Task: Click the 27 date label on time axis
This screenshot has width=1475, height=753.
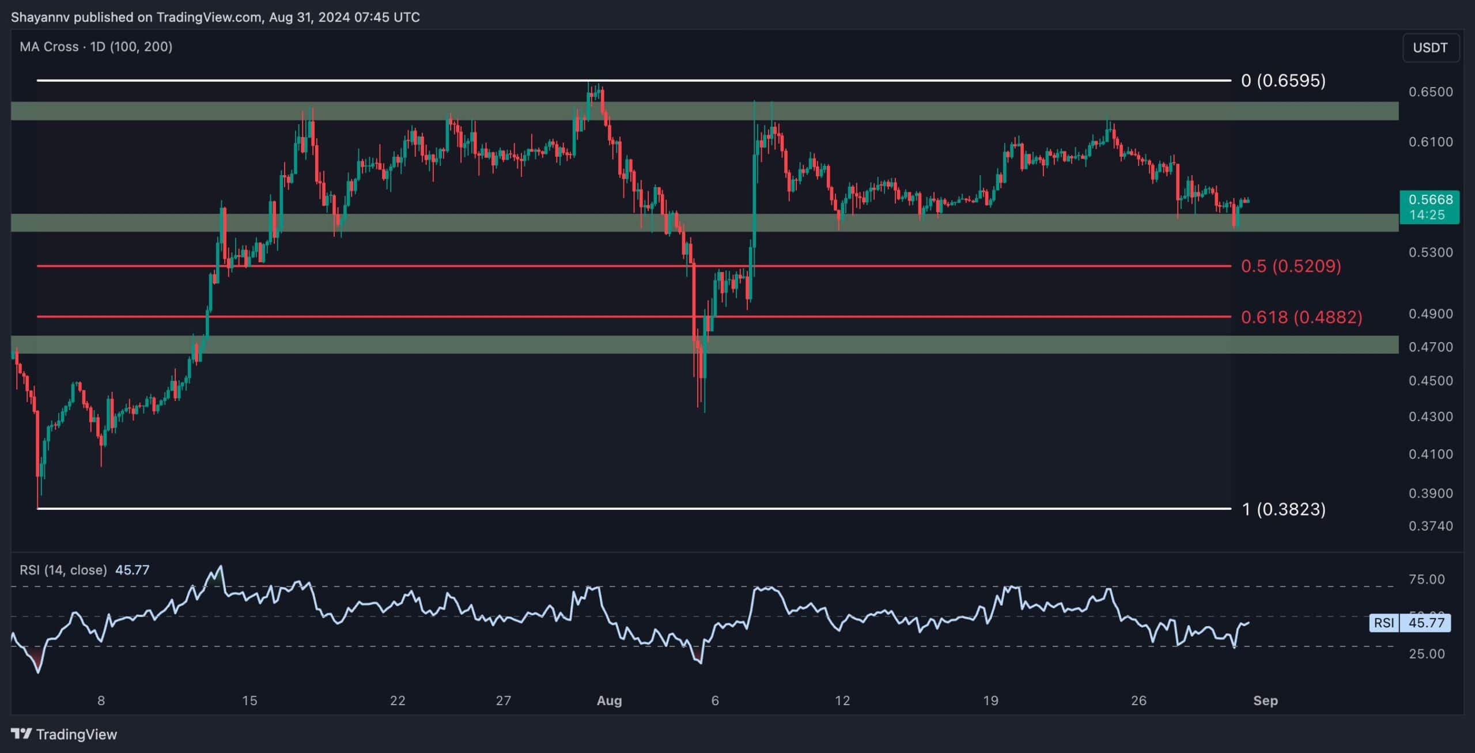Action: point(503,701)
